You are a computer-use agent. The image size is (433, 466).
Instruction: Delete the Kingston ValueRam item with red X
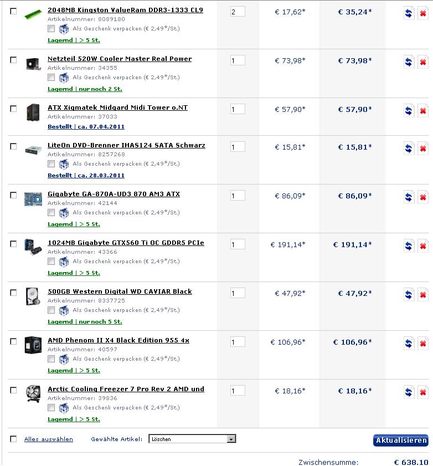tap(423, 13)
